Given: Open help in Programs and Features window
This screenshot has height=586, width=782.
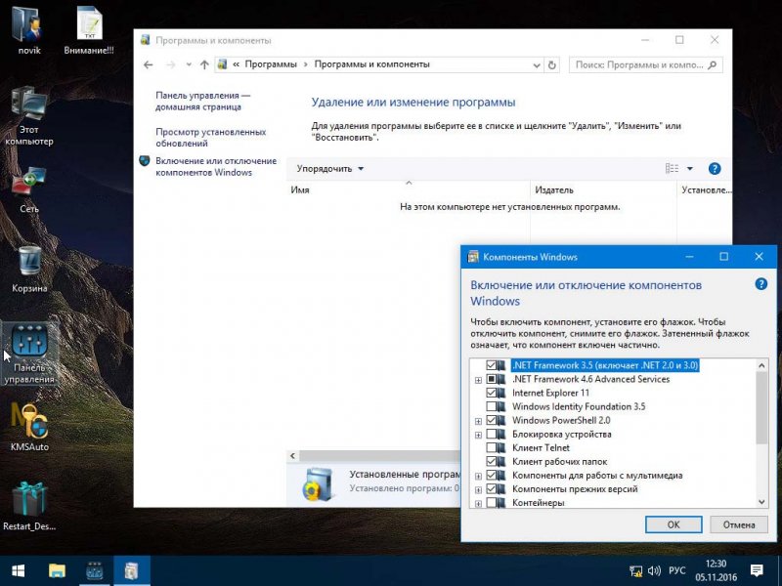Looking at the screenshot, I should (715, 168).
